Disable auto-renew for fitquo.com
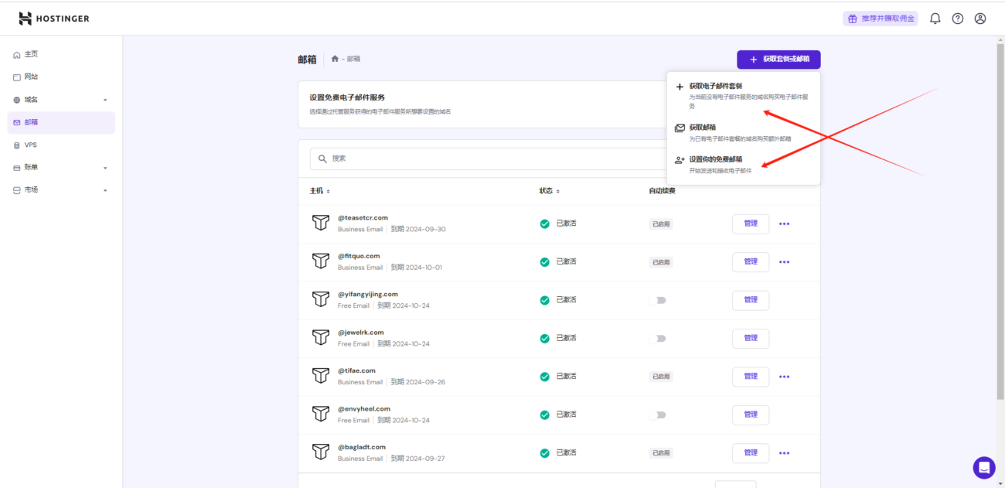This screenshot has width=1005, height=488. (661, 261)
